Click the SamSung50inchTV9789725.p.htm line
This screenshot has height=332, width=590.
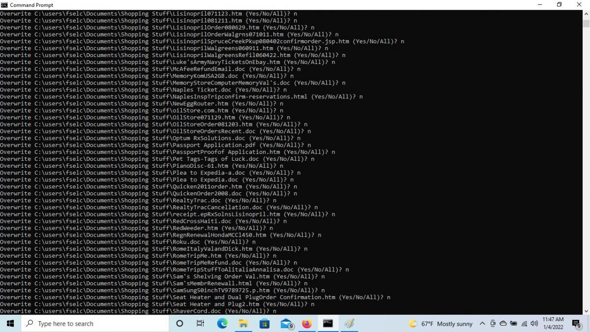pos(162,290)
